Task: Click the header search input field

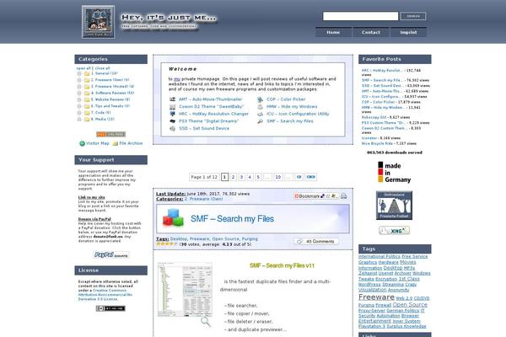Action: [x=360, y=16]
